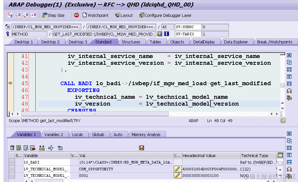Maximize the source code tool to full screen
This screenshot has height=182, width=298.
coord(289,69)
